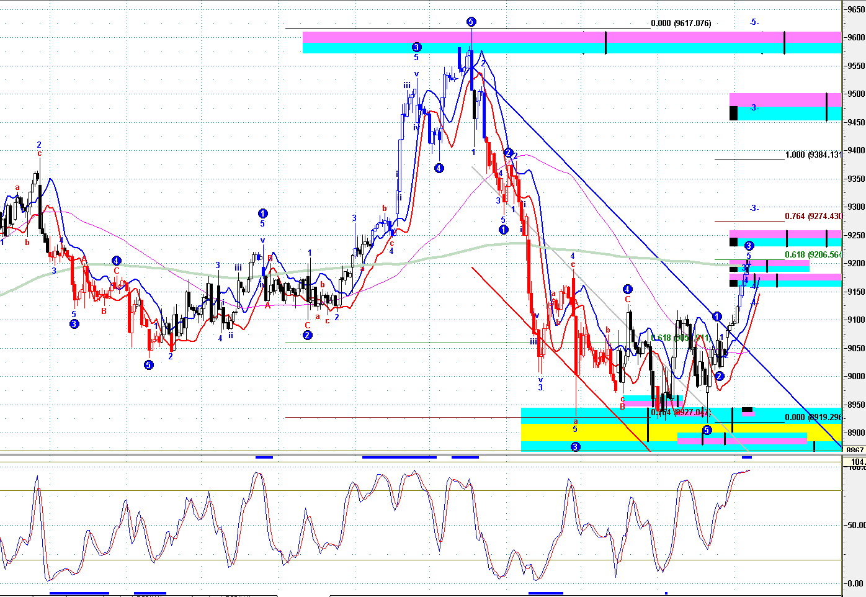Screen dimensions: 866x597
Task: Click the 8867 price tag on axis
Action: [855, 450]
